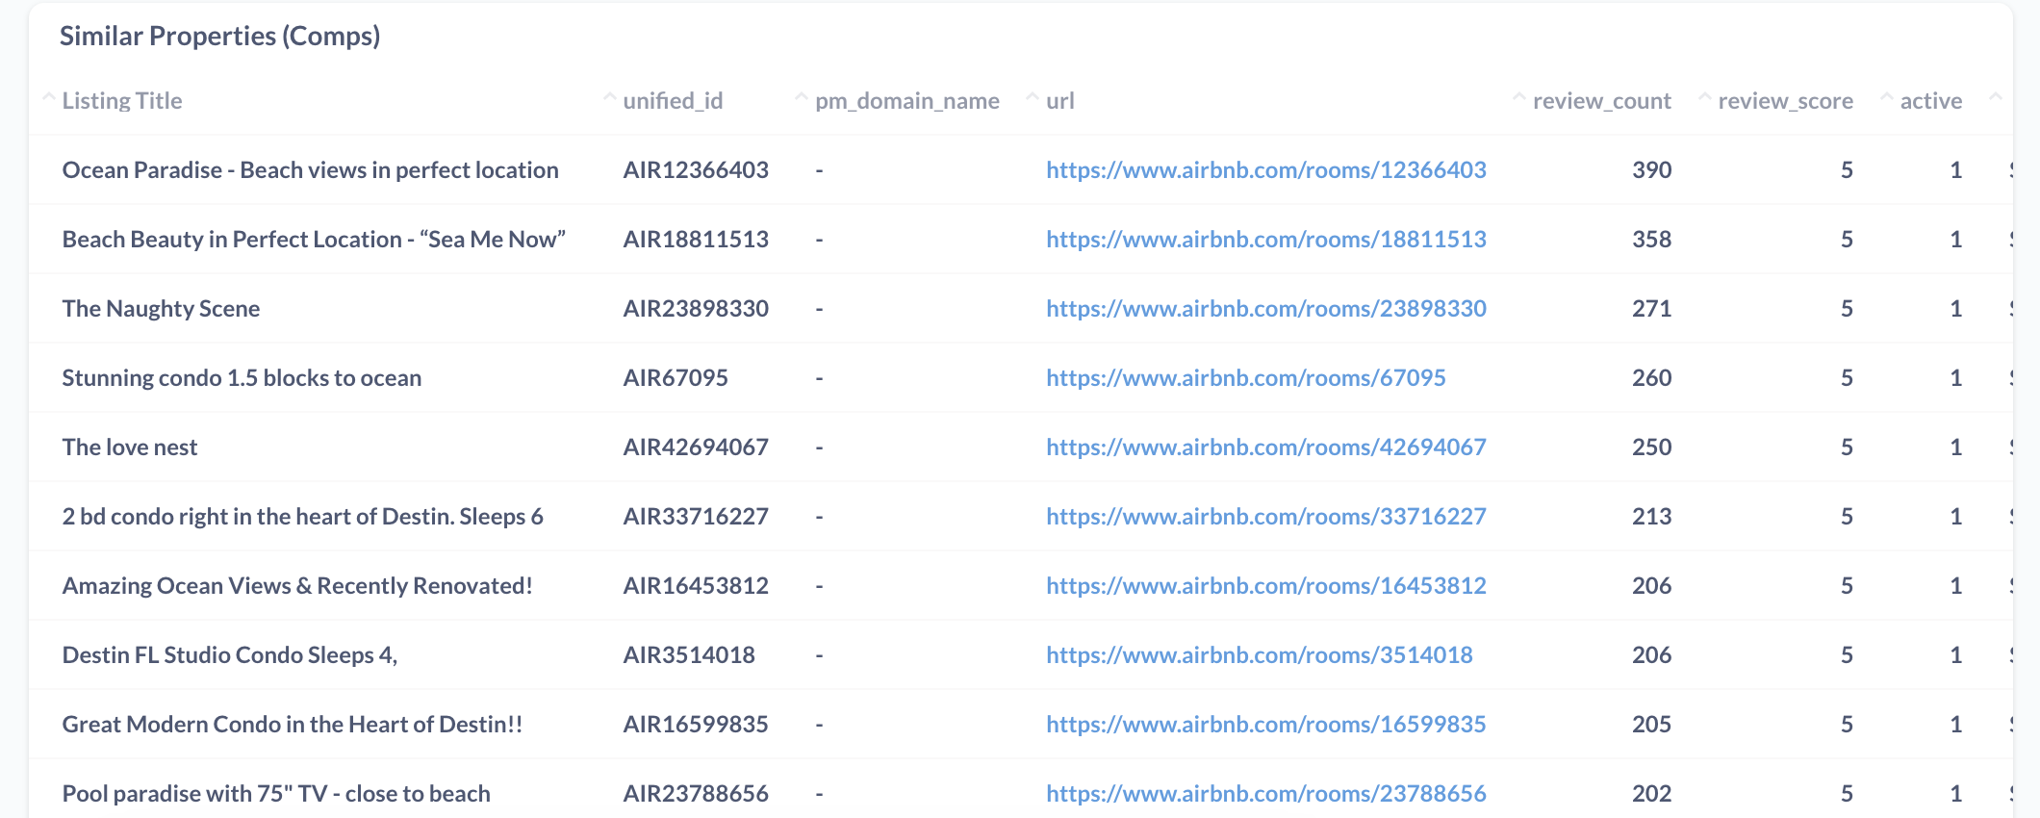Click unified id AIR33716227

pyautogui.click(x=696, y=517)
